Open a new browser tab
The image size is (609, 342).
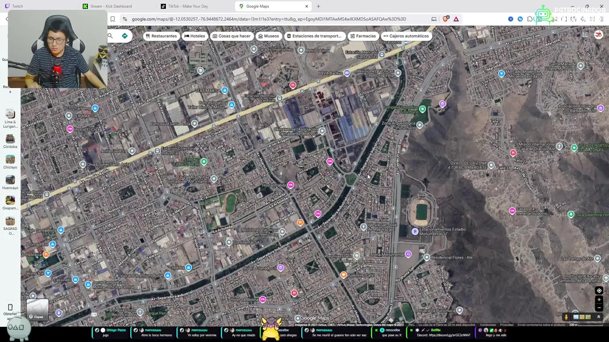point(318,6)
